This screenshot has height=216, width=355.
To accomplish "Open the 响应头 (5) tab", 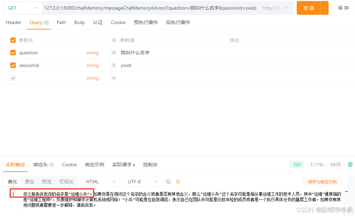I will pos(44,164).
